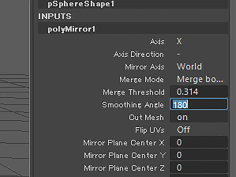236x177 pixels.
Task: Open the Mirror Axis World dropdown
Action: 189,67
